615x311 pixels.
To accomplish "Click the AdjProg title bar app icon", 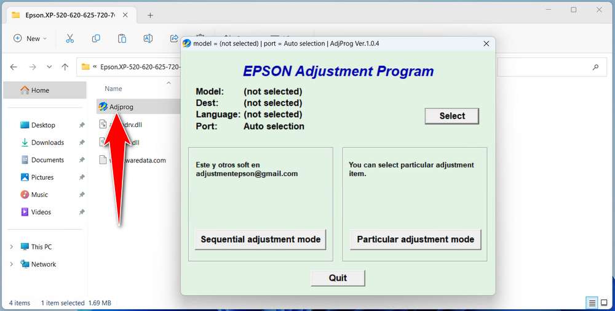I will tap(187, 44).
